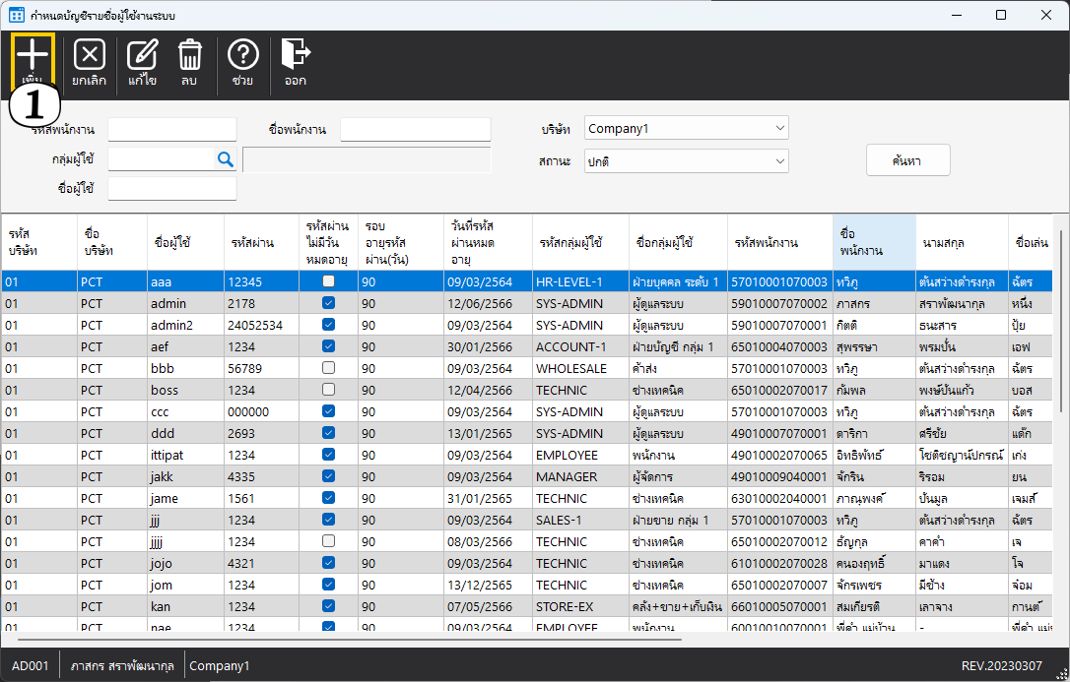The height and width of the screenshot is (682, 1070).
Task: Open the Company1 company dropdown
Action: click(x=687, y=128)
